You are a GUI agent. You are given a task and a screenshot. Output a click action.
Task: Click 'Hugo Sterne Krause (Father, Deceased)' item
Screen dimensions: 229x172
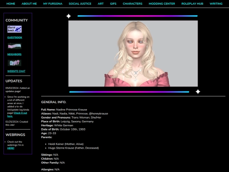coord(73,148)
